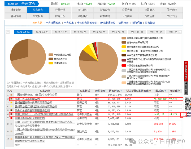Select the 股东研究 tab
This screenshot has height=149, width=191.
38,10
